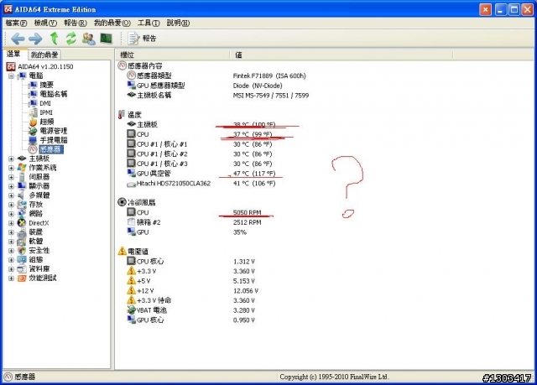Viewport: 537px width, 385px height.
Task: Click the 5050 RPM value
Action: click(x=247, y=212)
